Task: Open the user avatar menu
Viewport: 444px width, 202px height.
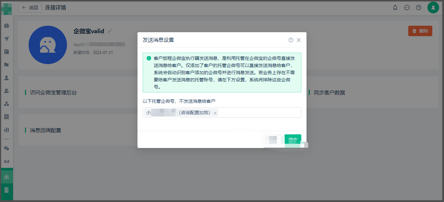Action: click(x=433, y=7)
